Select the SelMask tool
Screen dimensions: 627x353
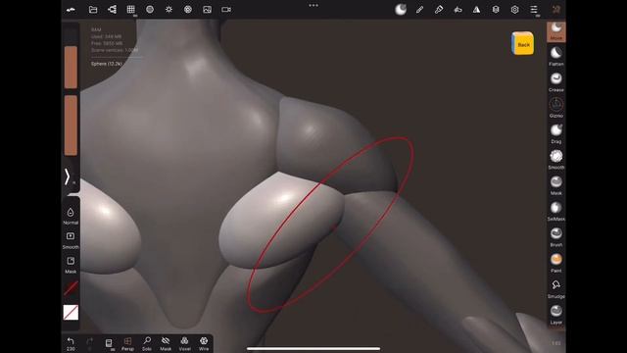click(x=556, y=212)
